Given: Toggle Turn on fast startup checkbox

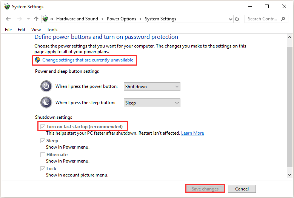Looking at the screenshot, I should tap(43, 127).
